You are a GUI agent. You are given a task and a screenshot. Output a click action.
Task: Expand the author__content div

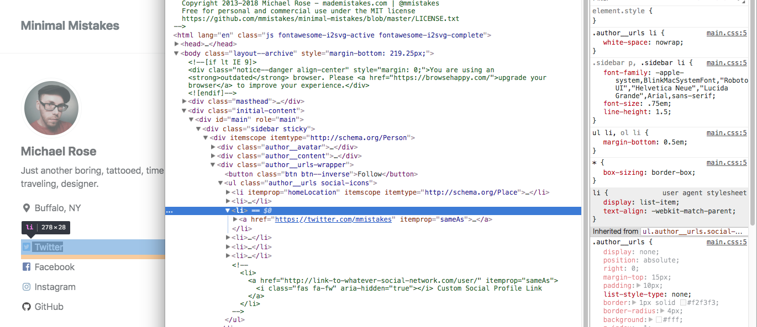[x=213, y=156]
